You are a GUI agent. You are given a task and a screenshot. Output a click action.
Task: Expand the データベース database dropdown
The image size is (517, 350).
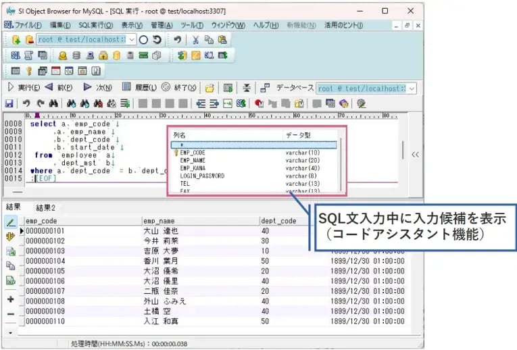click(412, 89)
